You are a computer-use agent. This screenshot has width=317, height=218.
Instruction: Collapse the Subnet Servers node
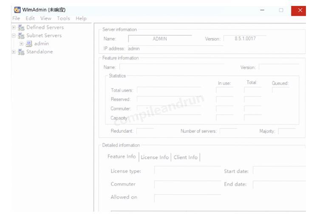point(14,36)
